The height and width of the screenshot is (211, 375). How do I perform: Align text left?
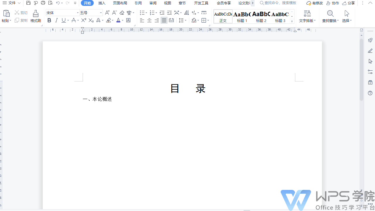coord(142,20)
